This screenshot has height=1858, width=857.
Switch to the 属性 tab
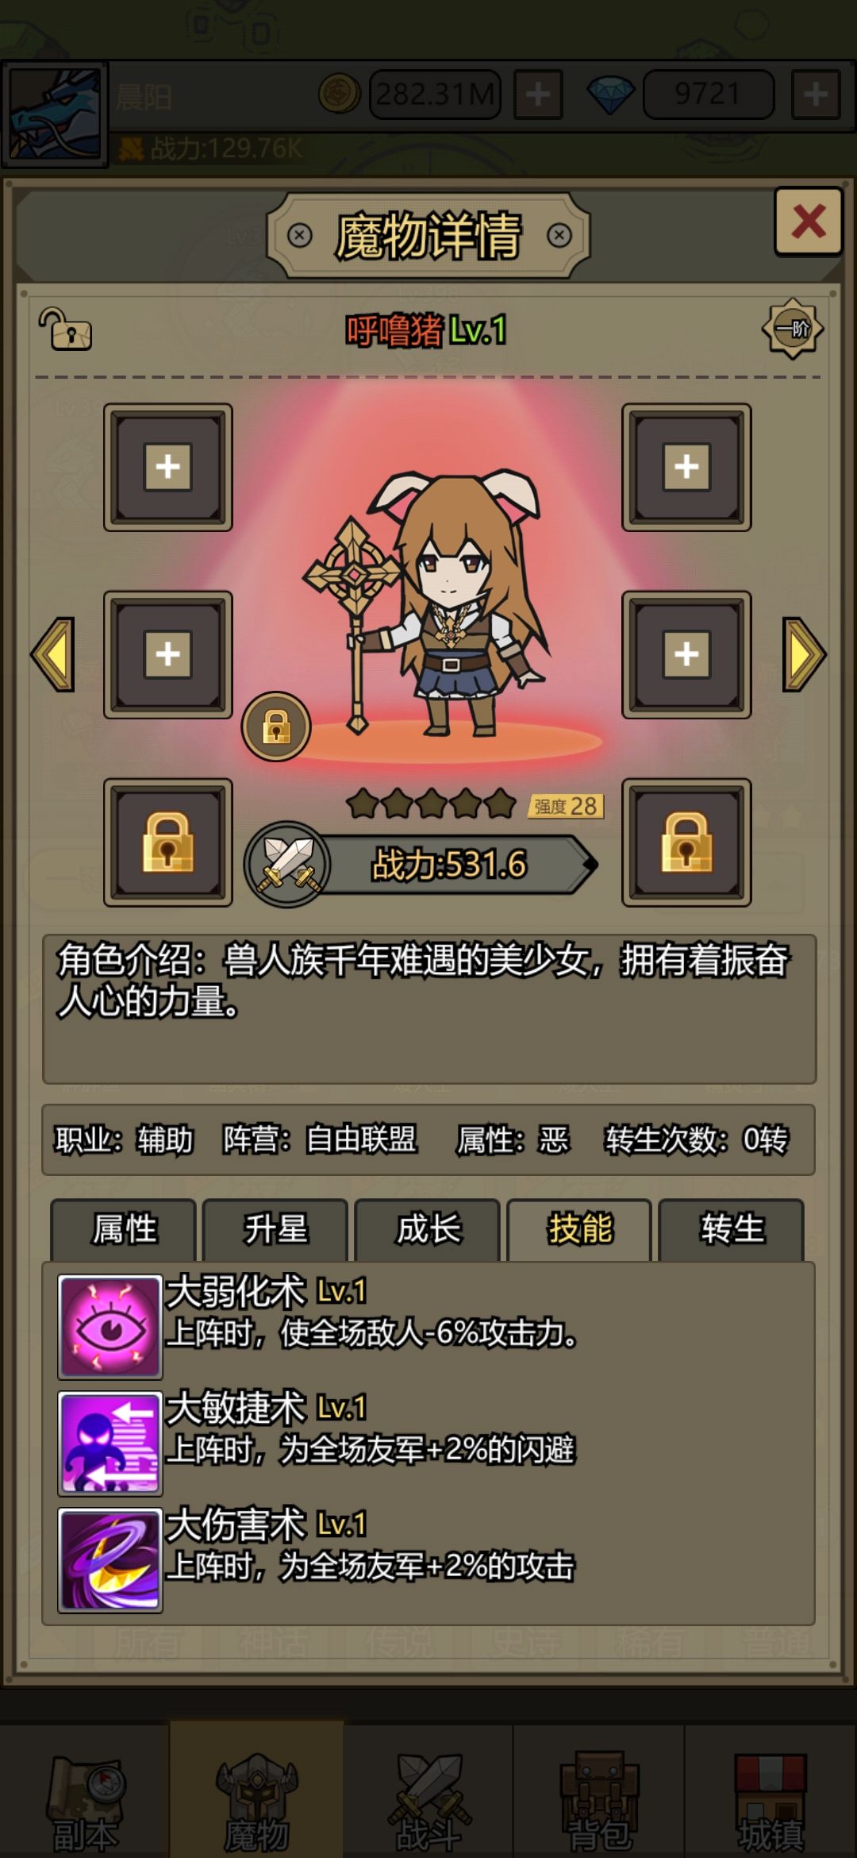124,1229
